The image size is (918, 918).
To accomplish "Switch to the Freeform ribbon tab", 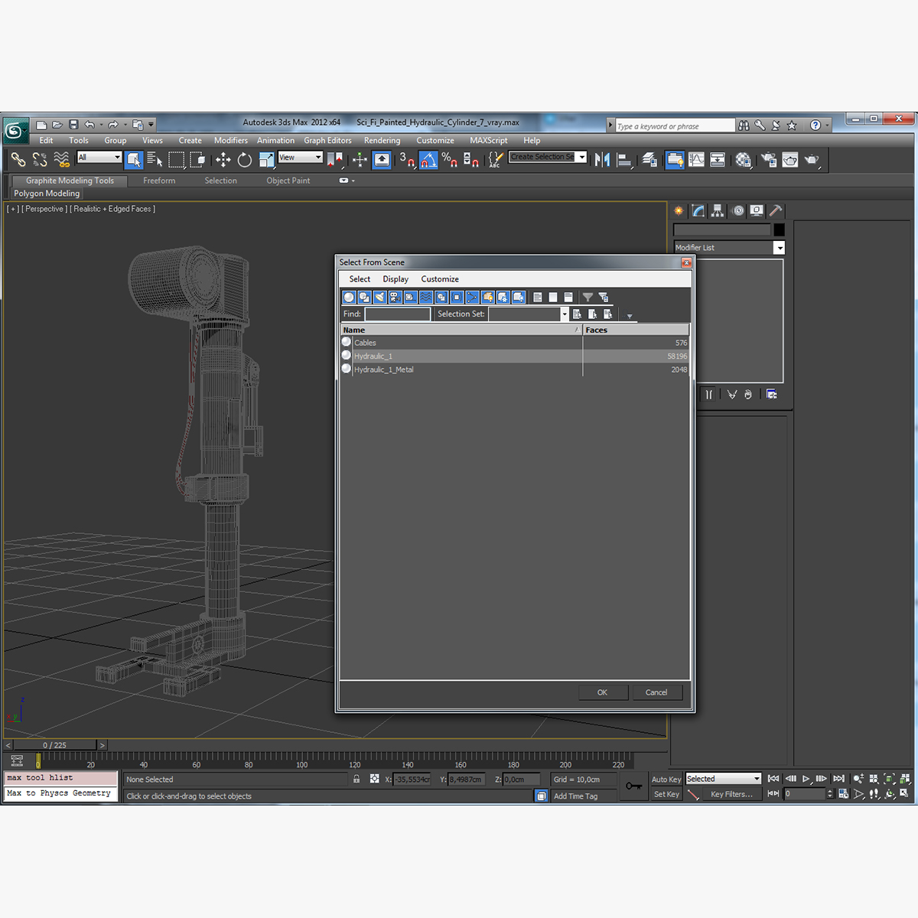I will coord(159,181).
